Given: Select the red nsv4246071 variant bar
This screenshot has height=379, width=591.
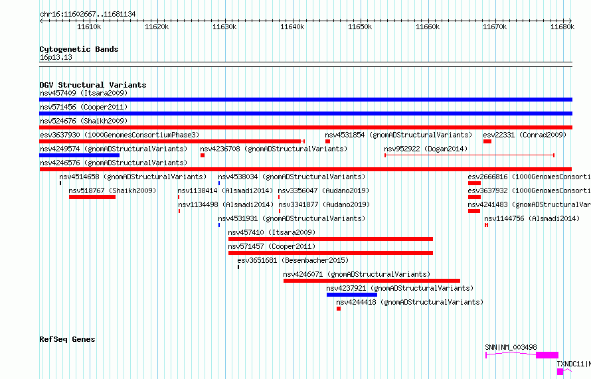Looking at the screenshot, I should coord(372,281).
